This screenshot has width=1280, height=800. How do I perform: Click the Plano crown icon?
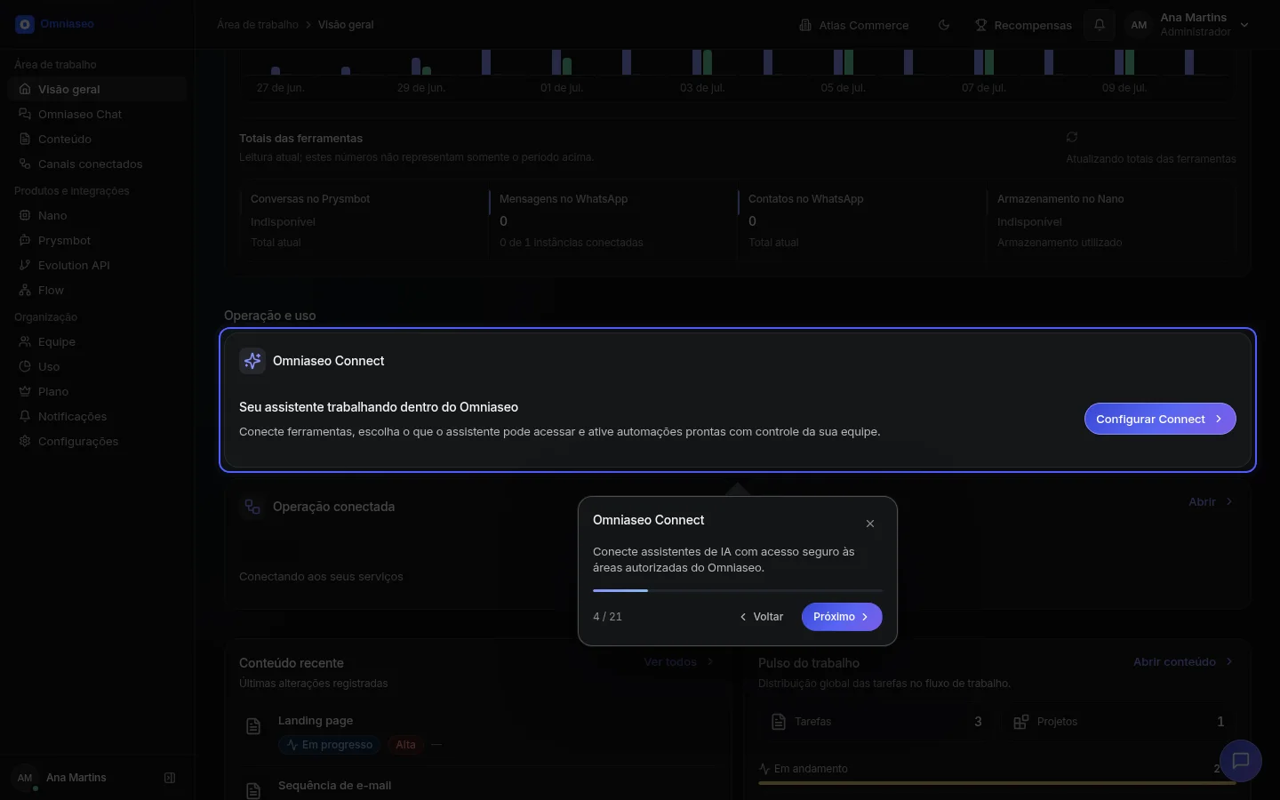point(25,391)
